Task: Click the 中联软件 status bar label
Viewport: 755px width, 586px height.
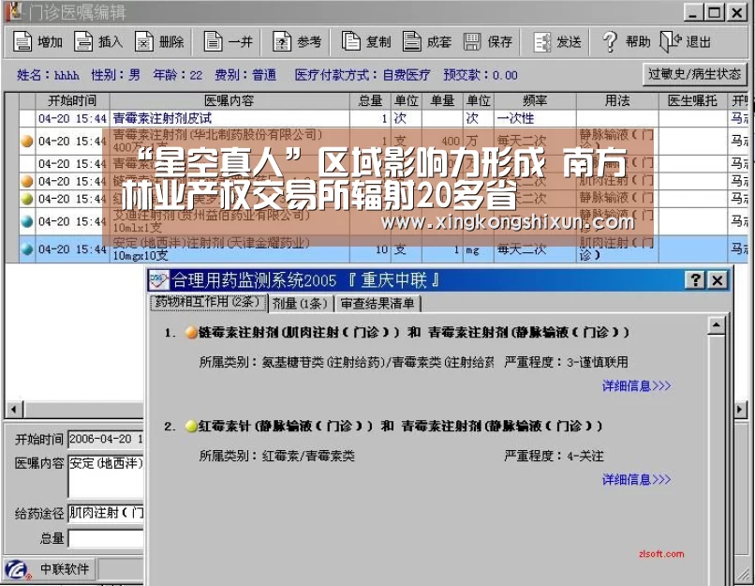Action: coord(65,569)
